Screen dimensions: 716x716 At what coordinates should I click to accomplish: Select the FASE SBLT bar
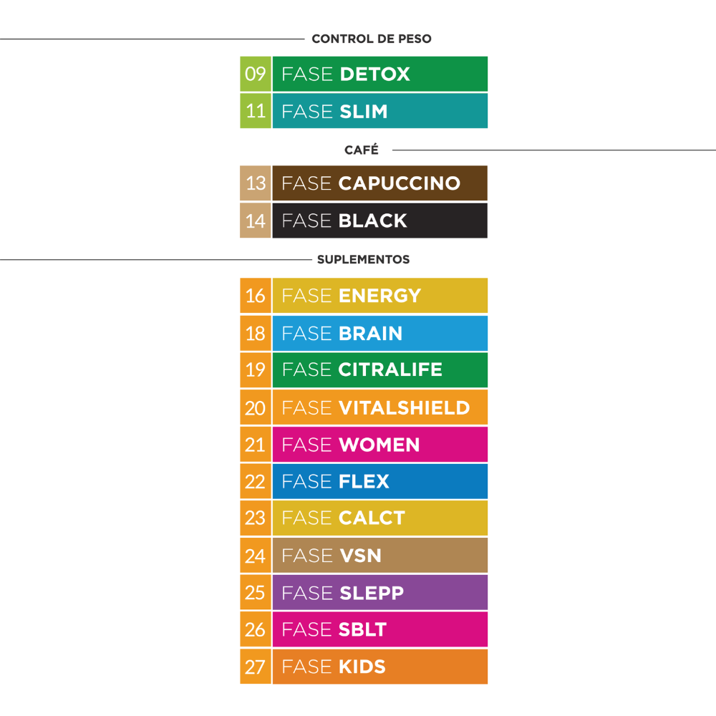pyautogui.click(x=379, y=629)
